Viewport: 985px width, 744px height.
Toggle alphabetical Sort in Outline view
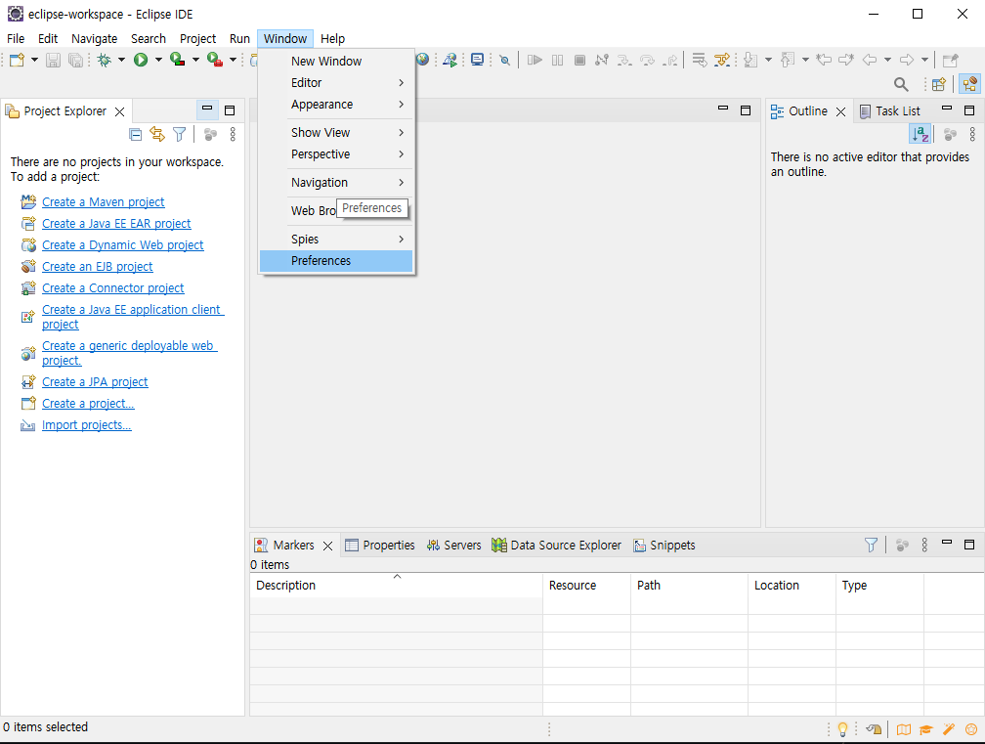click(921, 134)
